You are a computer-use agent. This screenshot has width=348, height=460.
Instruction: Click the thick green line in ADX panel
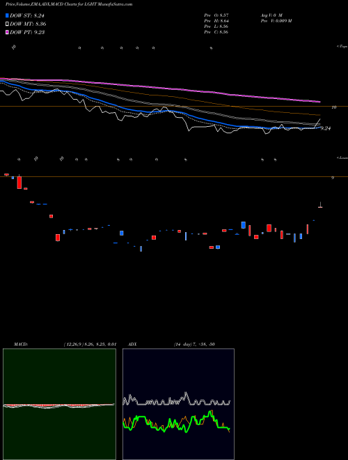[176, 422]
